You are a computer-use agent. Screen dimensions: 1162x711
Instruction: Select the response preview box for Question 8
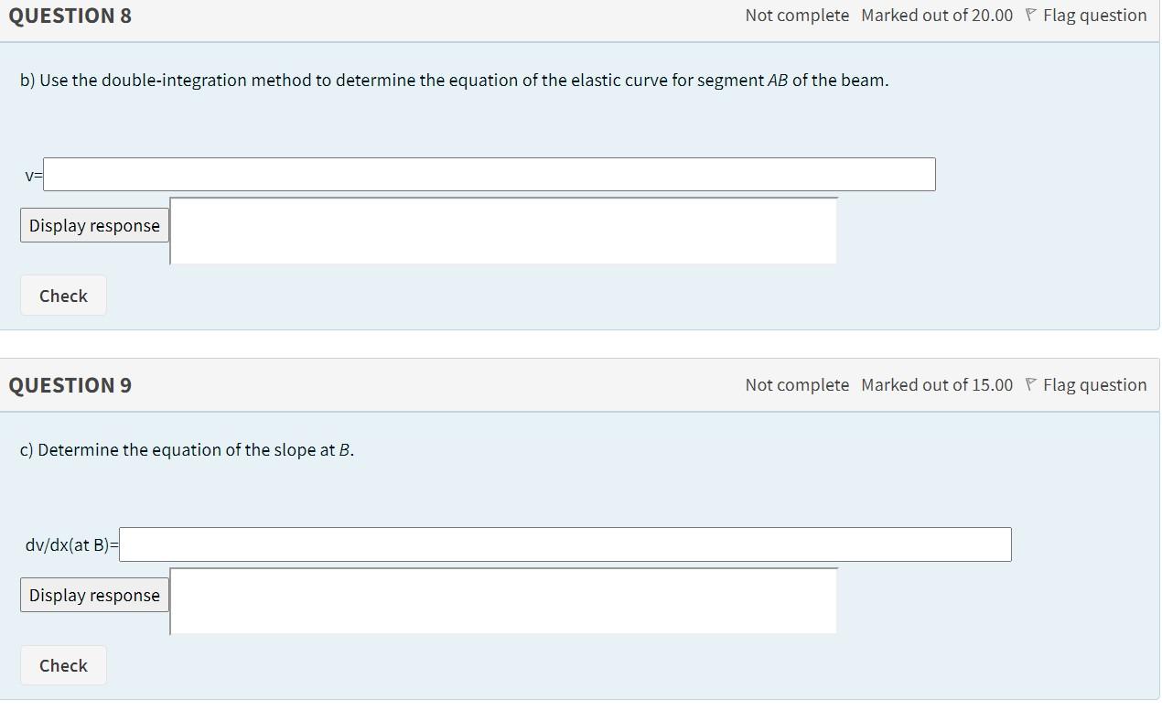click(503, 231)
